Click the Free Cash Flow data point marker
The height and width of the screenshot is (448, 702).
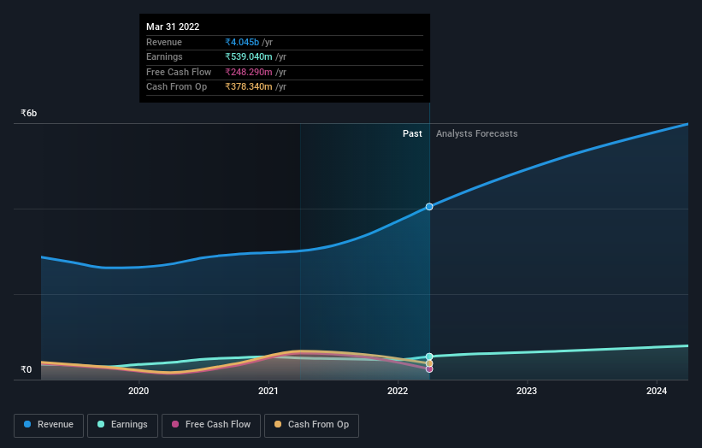tap(429, 369)
